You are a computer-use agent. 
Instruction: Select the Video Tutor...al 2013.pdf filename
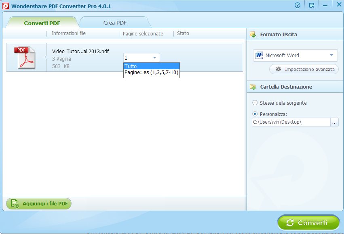coord(80,51)
